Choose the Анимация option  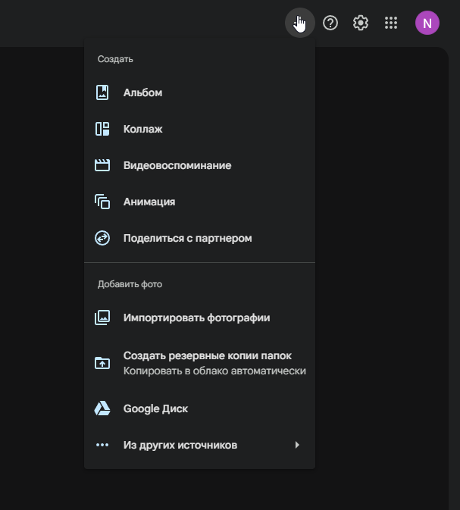click(x=199, y=202)
